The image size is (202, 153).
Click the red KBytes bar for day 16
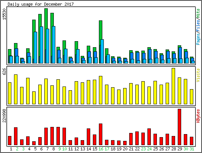click(100, 134)
